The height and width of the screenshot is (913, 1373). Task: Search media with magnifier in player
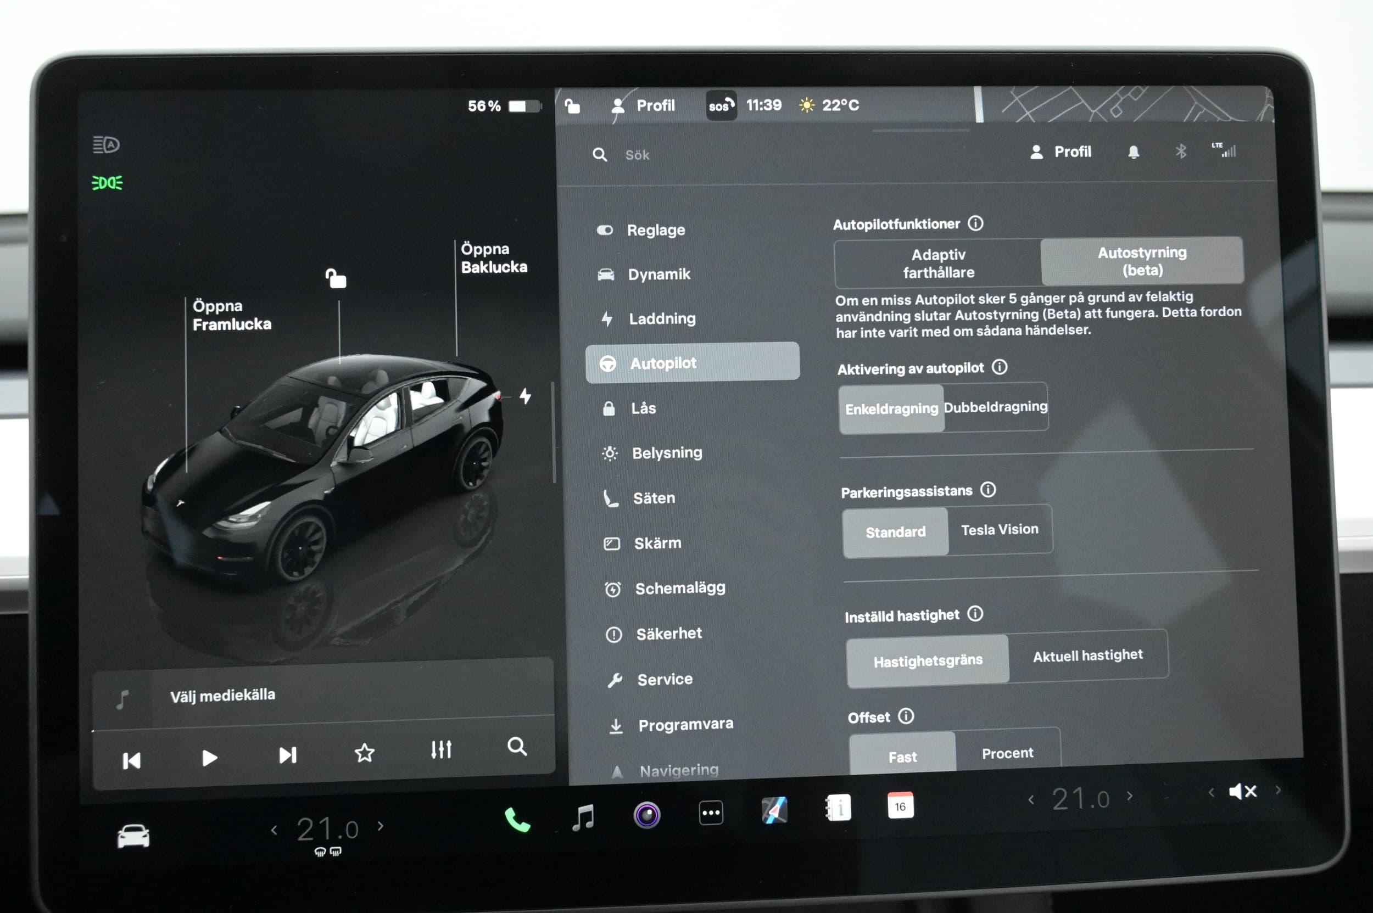517,747
